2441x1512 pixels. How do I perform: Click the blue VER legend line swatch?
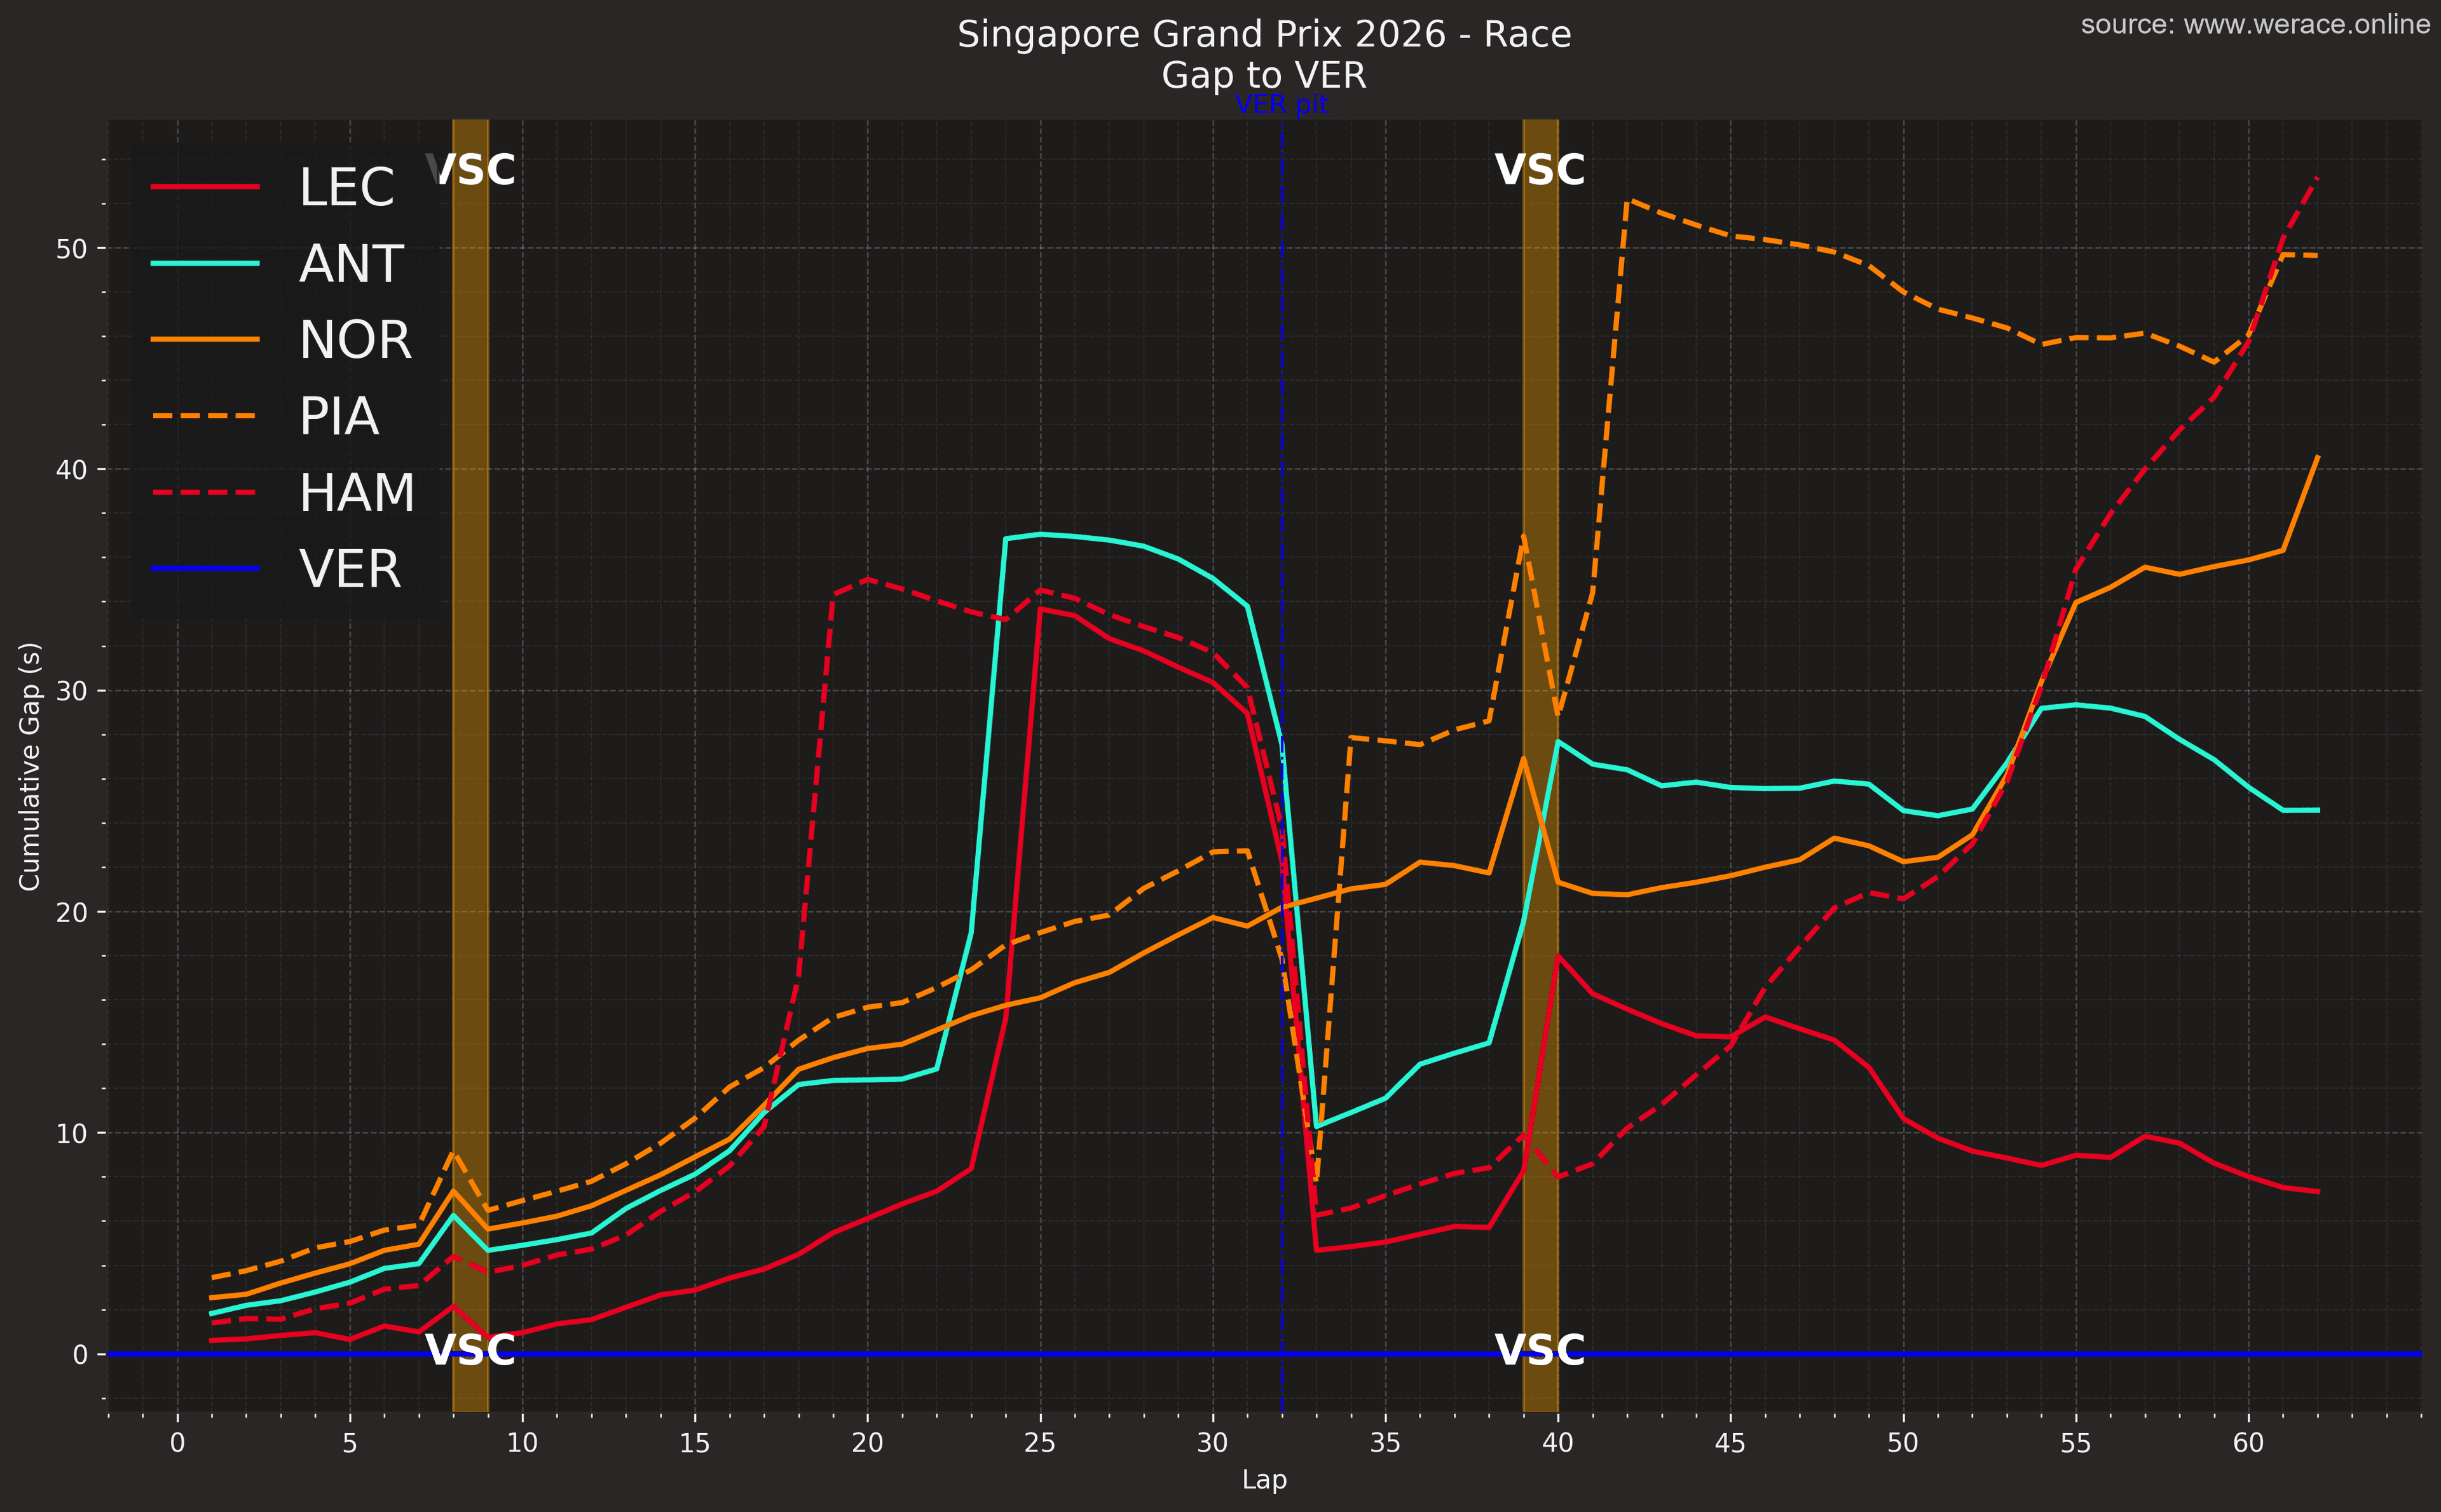pyautogui.click(x=205, y=569)
